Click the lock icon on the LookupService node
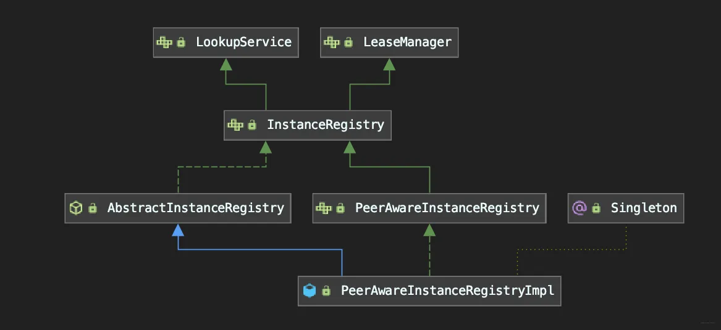721x330 pixels. 181,43
